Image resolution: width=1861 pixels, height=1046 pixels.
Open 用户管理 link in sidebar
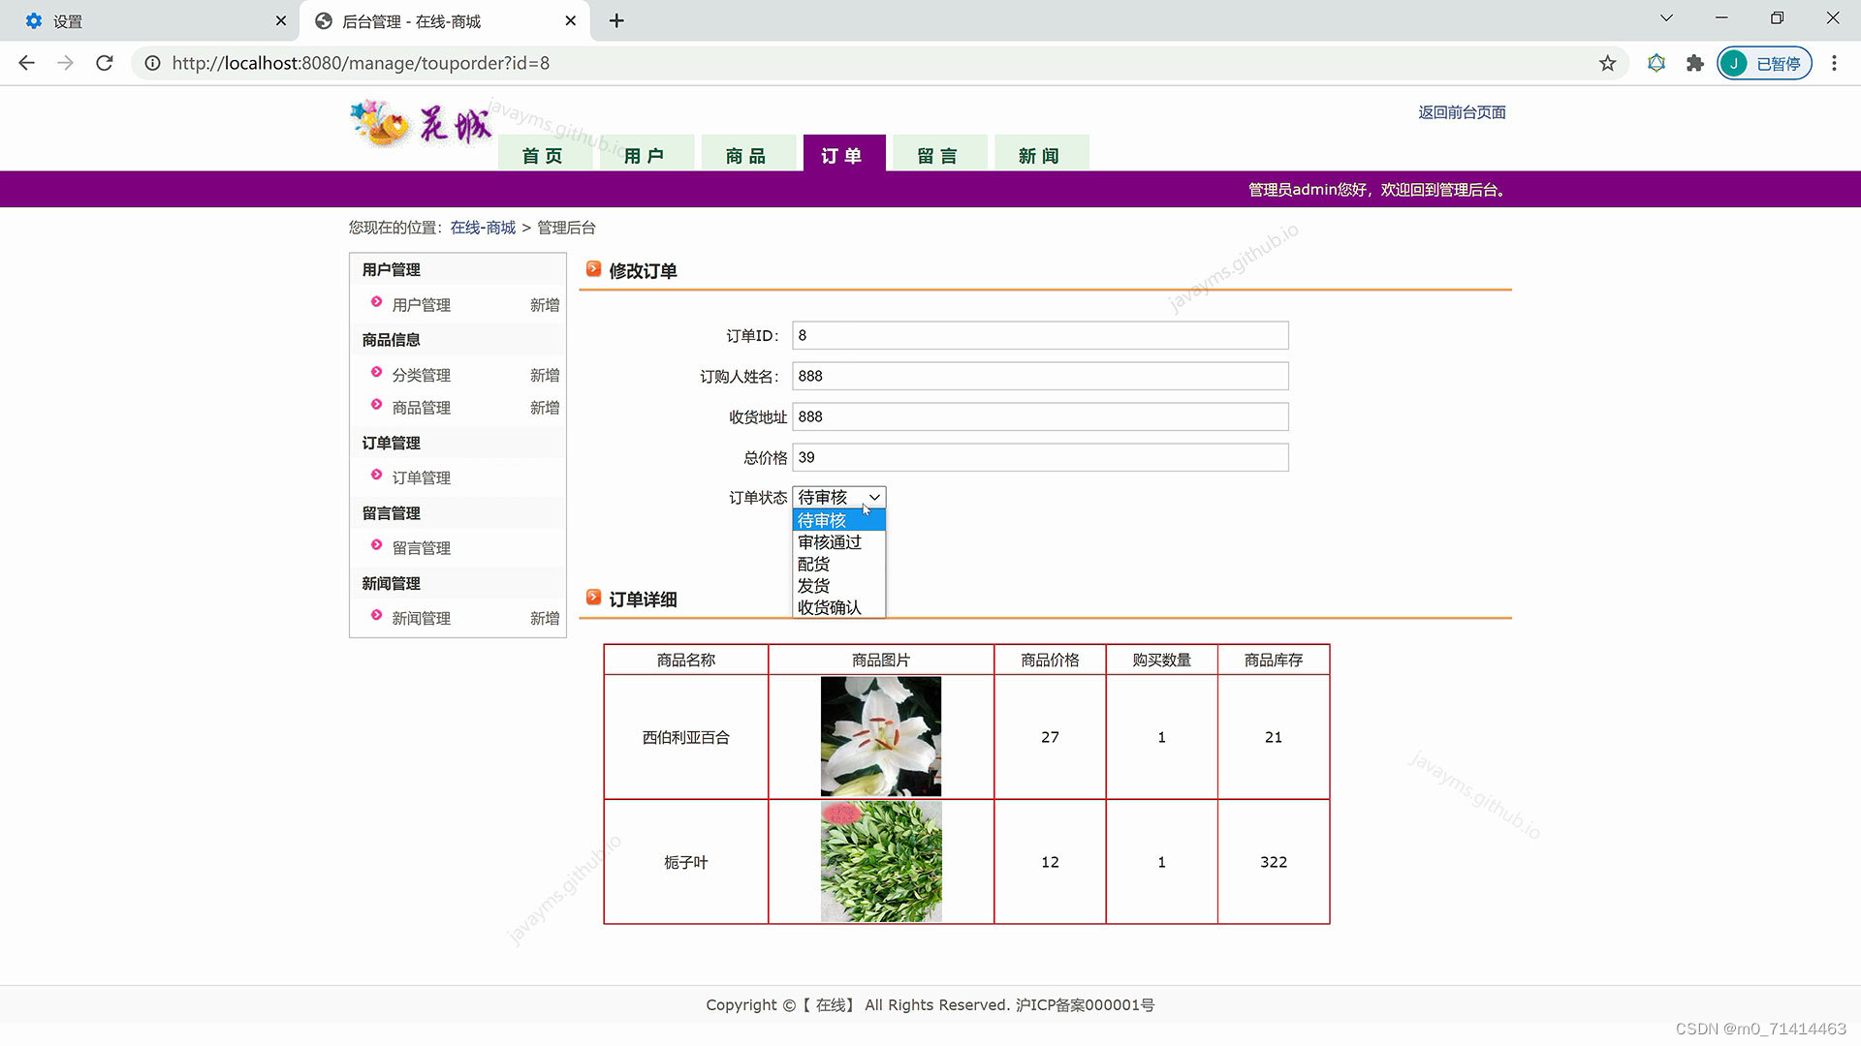[x=421, y=305]
